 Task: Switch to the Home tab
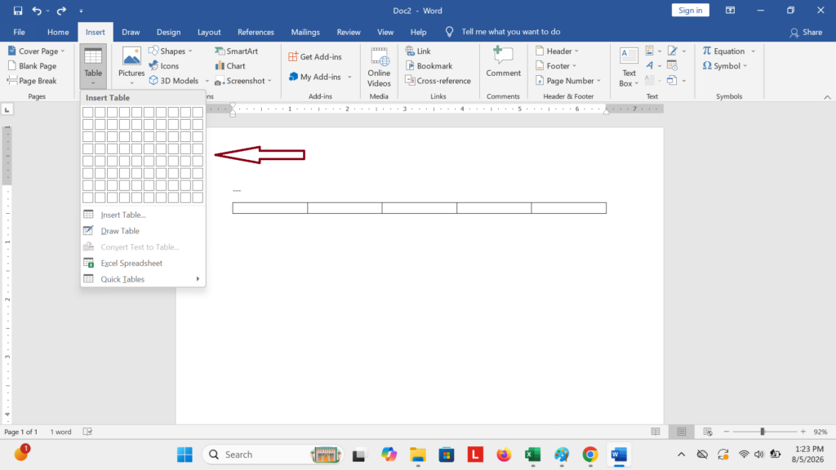tap(58, 32)
